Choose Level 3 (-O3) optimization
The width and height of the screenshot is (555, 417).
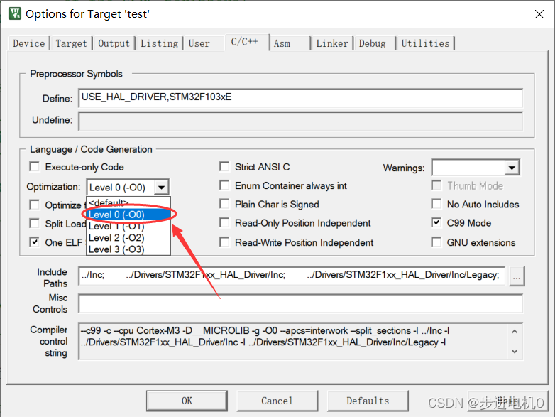(128, 249)
